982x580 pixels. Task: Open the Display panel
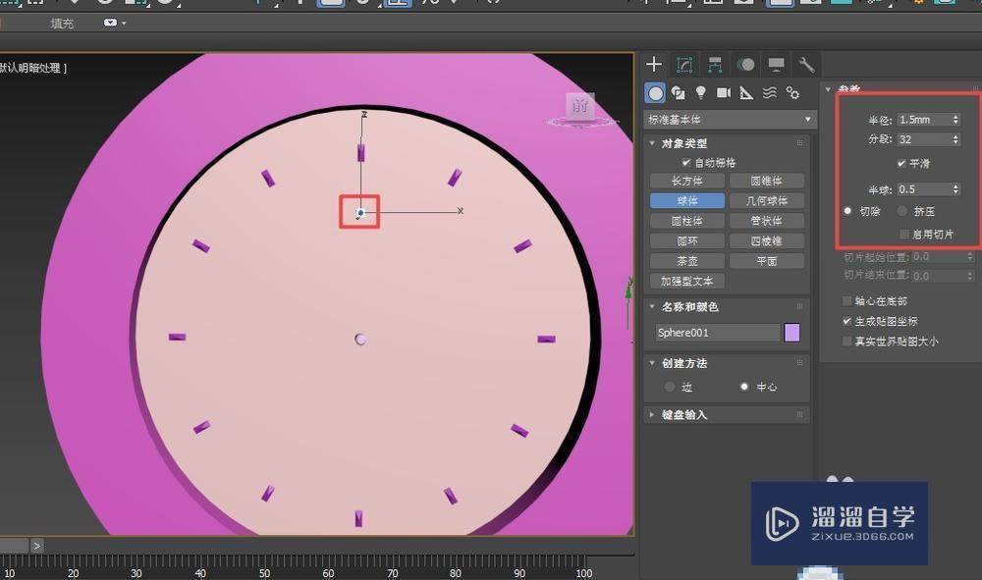tap(776, 64)
